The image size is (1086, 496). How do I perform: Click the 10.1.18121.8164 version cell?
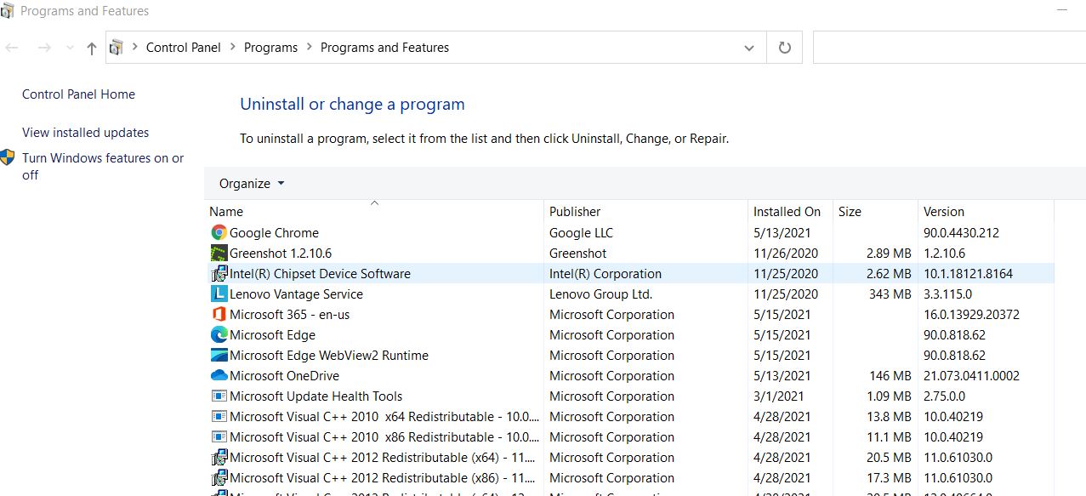pos(968,273)
